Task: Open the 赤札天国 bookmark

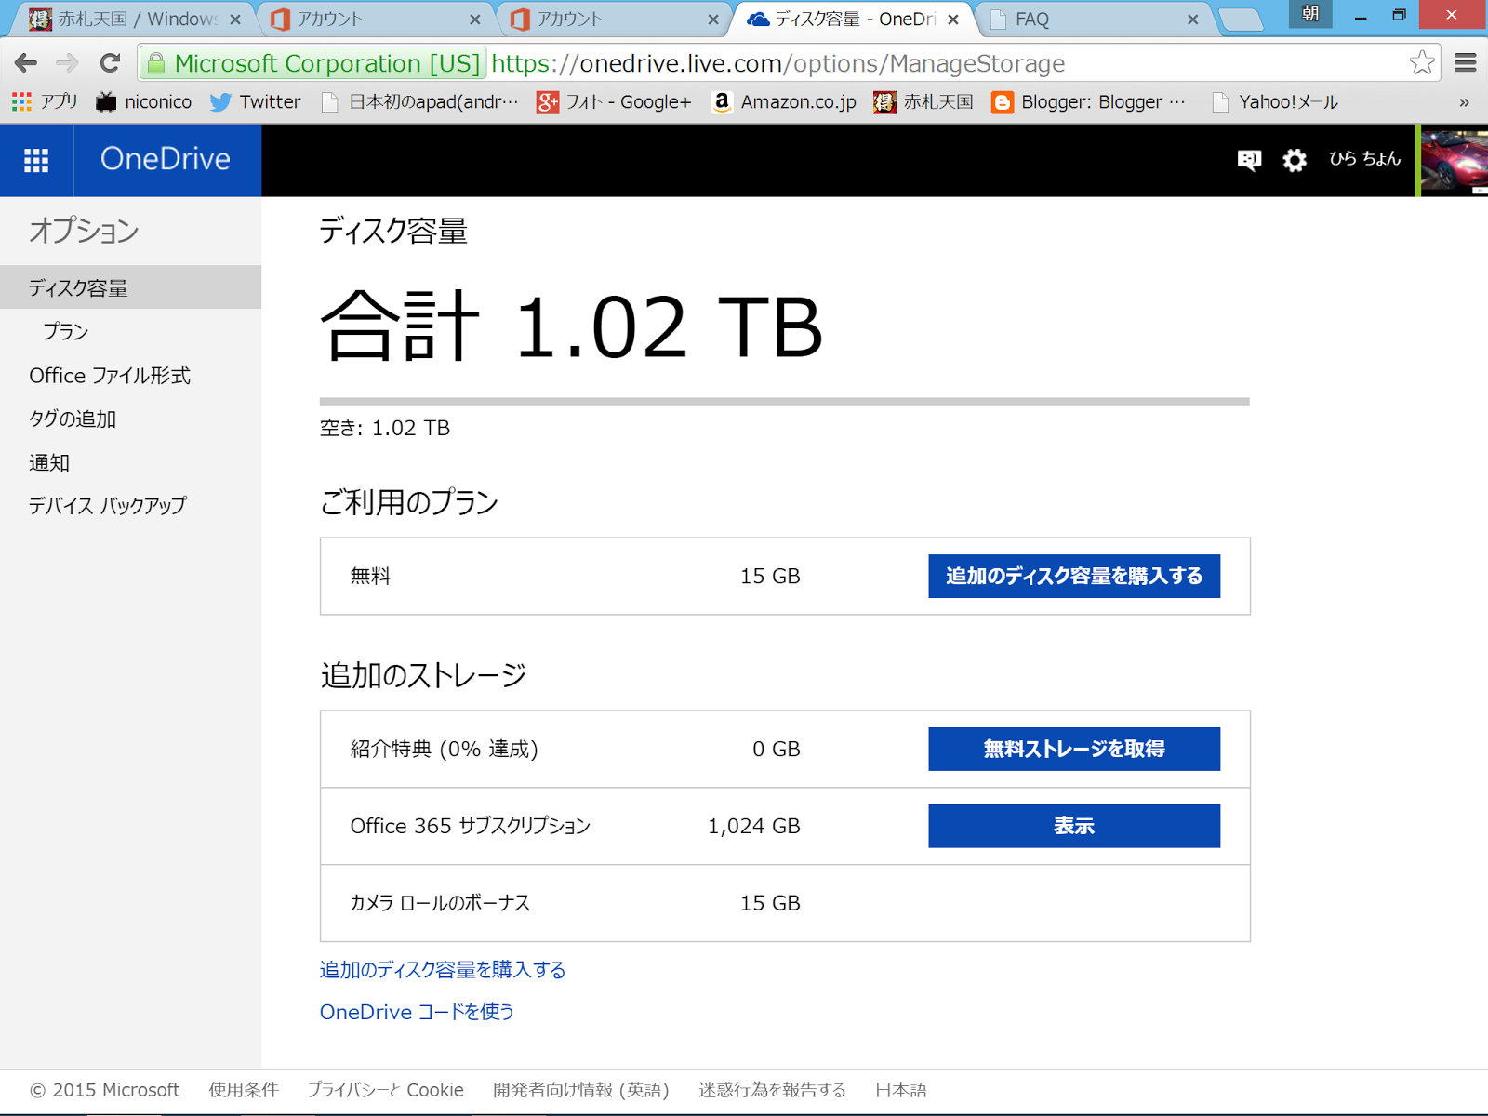Action: (923, 102)
